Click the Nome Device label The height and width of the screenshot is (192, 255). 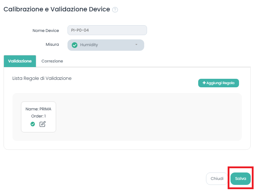click(x=46, y=31)
